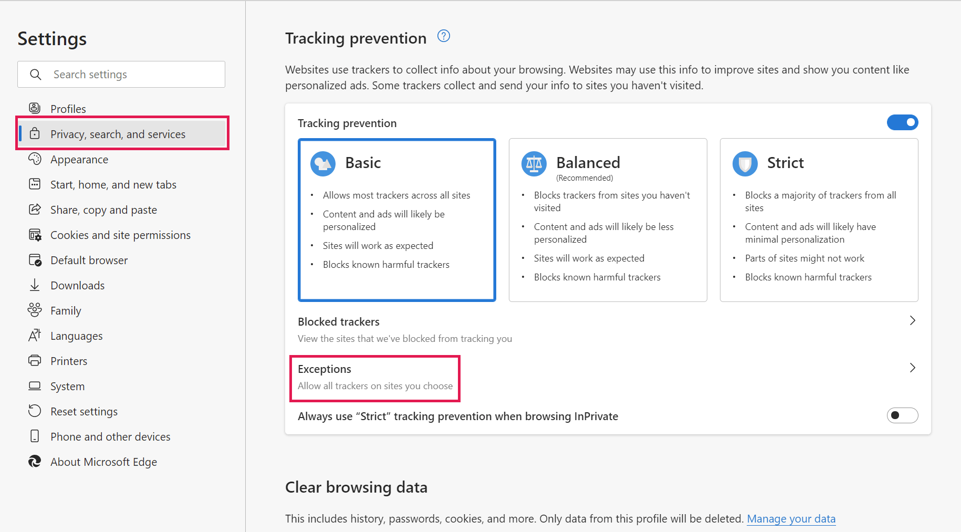This screenshot has width=961, height=532.
Task: Click the Tracking prevention help question mark
Action: pos(443,36)
